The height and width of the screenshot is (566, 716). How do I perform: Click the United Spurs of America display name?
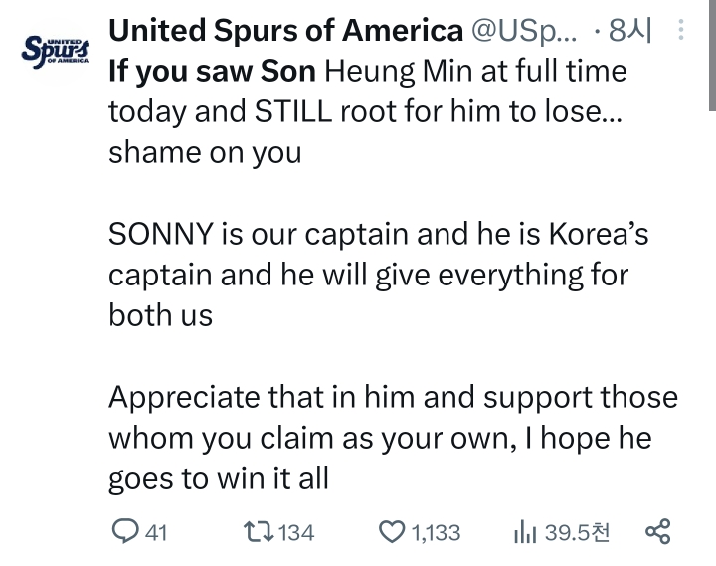tap(284, 31)
